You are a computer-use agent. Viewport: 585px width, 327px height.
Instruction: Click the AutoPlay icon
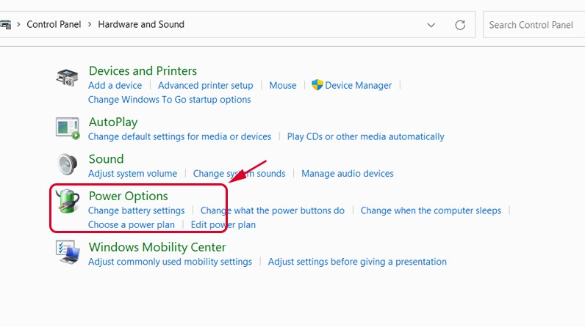tap(68, 128)
